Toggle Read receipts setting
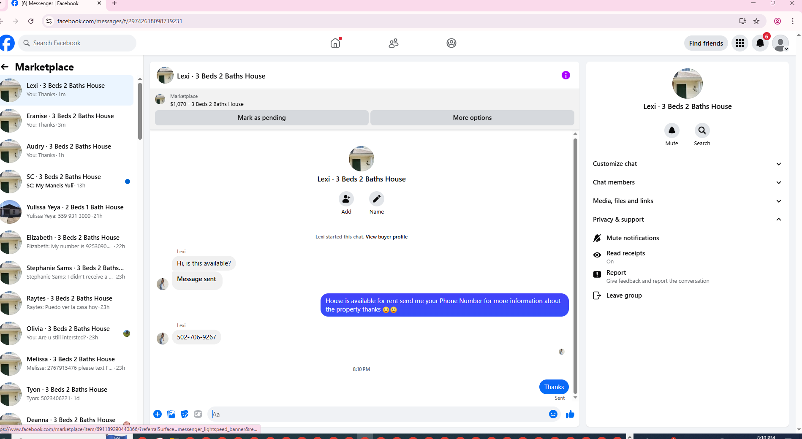 (x=687, y=257)
